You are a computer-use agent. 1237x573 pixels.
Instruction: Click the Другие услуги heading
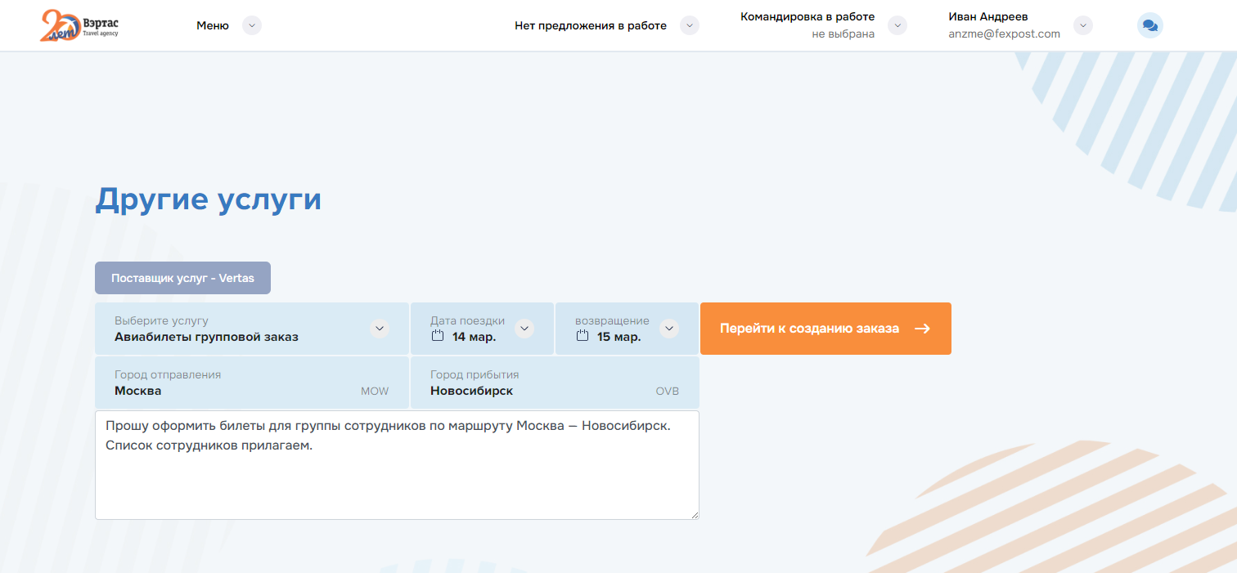(209, 199)
